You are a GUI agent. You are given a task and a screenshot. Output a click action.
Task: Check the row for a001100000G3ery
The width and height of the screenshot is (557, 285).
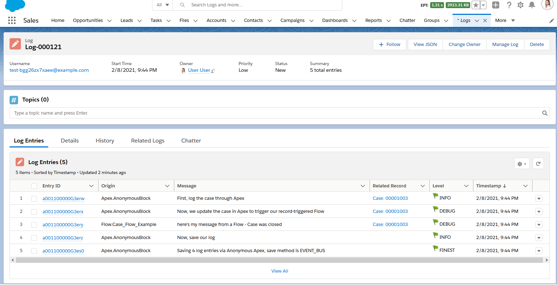(x=34, y=225)
